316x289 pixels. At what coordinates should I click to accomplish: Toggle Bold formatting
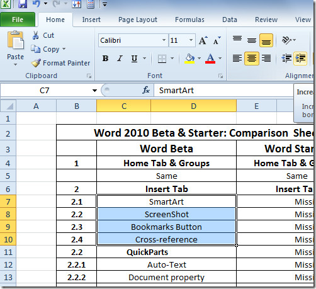[105, 59]
